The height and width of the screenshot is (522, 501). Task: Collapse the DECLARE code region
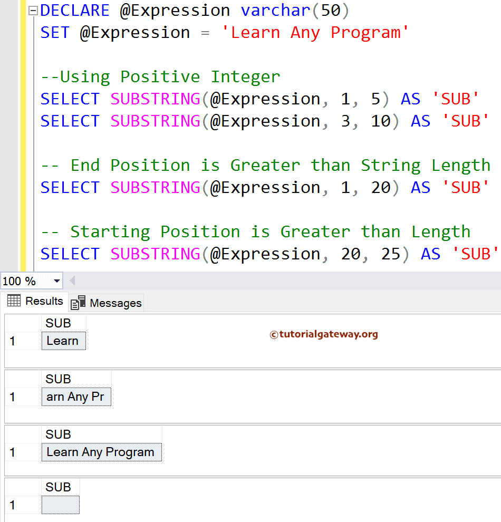pos(33,10)
